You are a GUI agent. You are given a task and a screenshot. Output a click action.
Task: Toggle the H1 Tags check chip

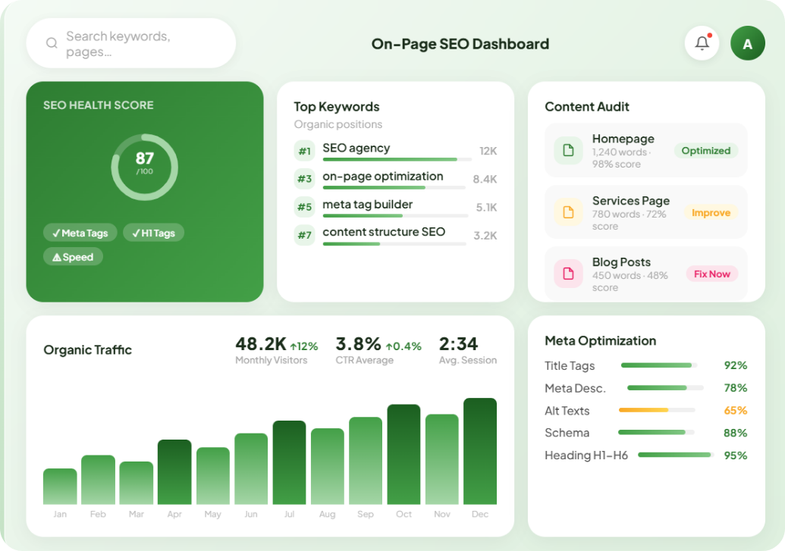pyautogui.click(x=154, y=233)
